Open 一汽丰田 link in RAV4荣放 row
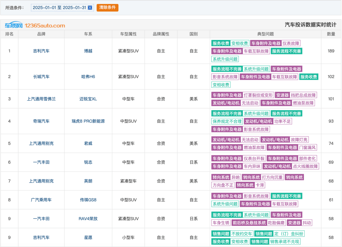The width and height of the screenshot is (342, 247). [x=41, y=219]
